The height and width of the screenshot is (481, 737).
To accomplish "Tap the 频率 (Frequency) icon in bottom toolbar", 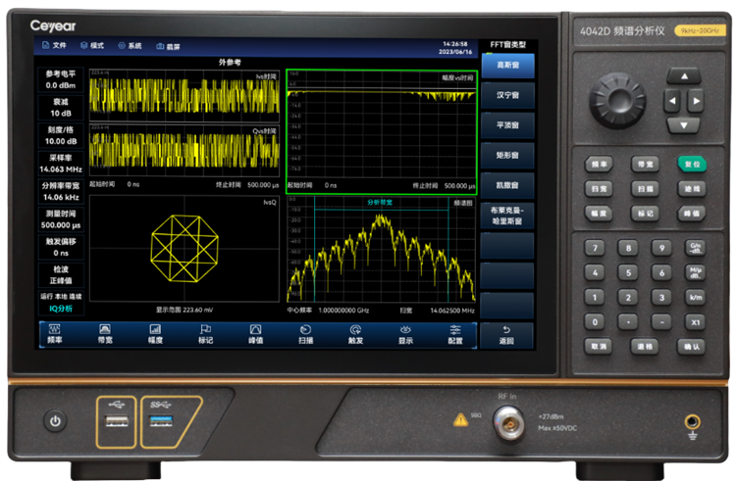I will 55,333.
